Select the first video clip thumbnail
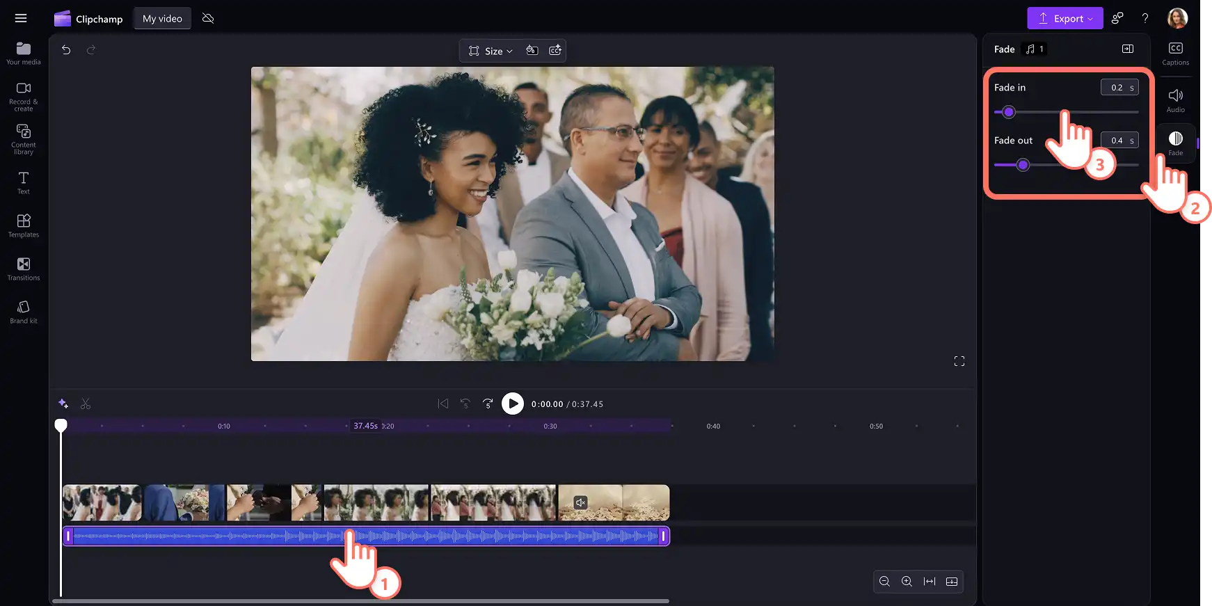The height and width of the screenshot is (606, 1212). (x=102, y=503)
